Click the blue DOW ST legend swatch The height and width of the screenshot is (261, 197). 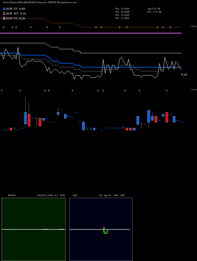tap(4, 9)
